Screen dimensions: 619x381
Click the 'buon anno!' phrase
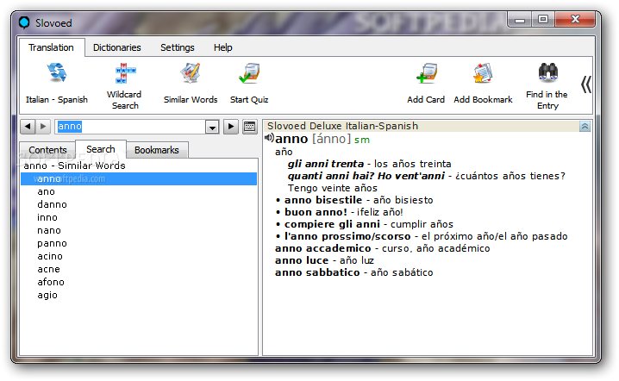point(316,212)
